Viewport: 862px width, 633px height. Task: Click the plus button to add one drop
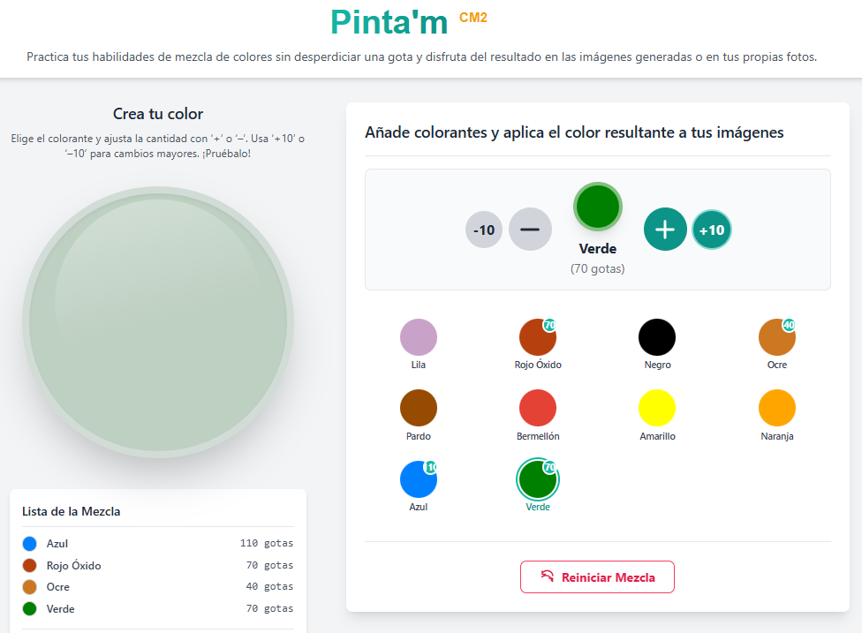tap(665, 230)
